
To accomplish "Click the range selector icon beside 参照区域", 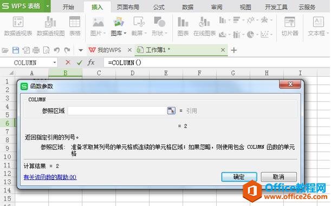I will [171, 111].
